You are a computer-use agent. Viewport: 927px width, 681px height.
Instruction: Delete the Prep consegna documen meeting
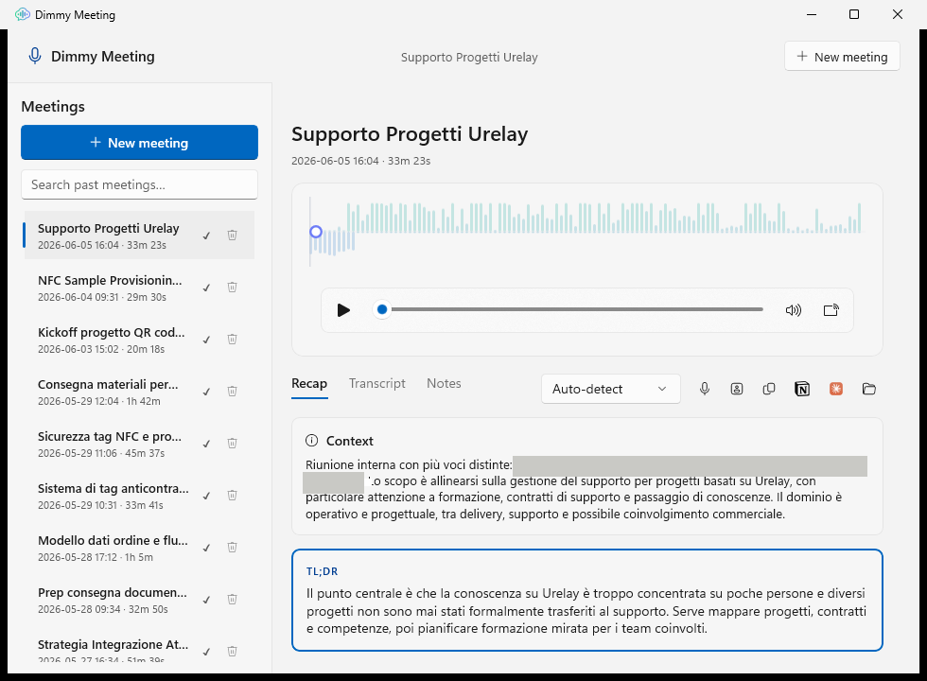coord(233,600)
